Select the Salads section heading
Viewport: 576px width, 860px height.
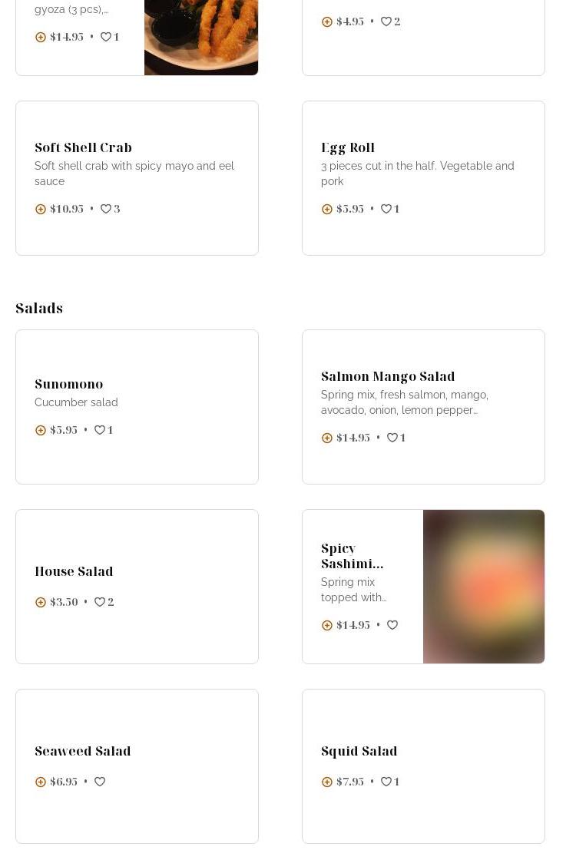pos(39,308)
